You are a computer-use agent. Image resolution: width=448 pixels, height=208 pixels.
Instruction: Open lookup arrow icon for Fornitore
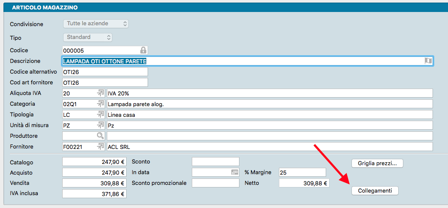pyautogui.click(x=100, y=146)
